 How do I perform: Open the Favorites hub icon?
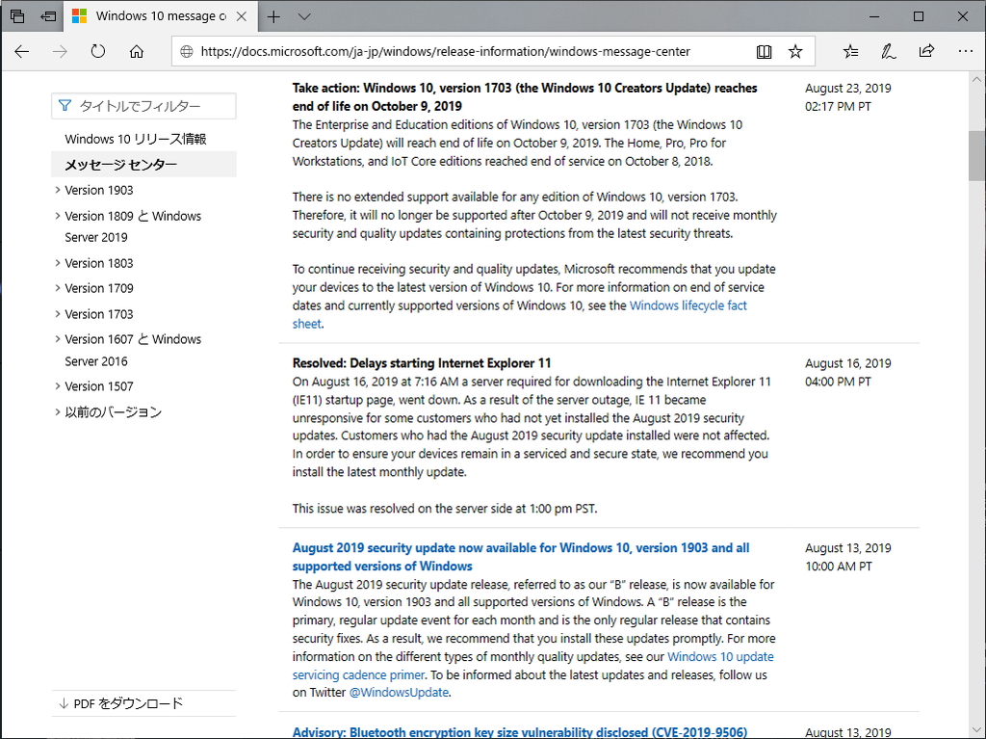tap(850, 52)
